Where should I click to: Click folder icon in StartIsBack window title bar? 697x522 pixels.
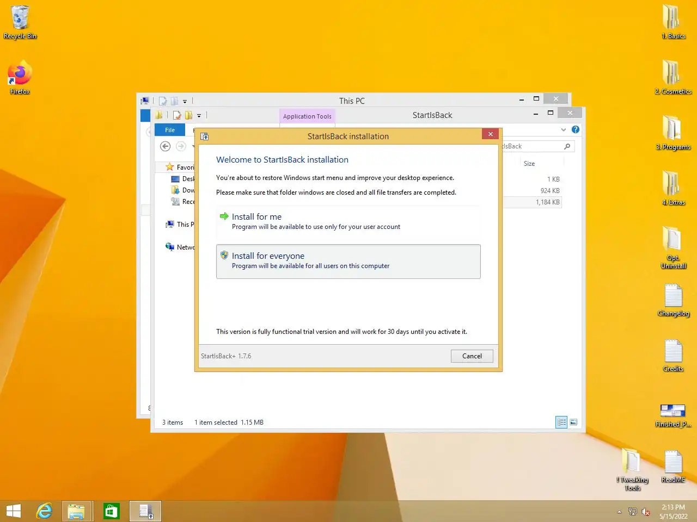[x=158, y=115]
